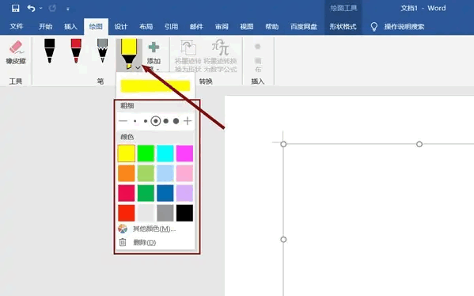Pick the dark green color swatch
Viewport: 474px width, 296px height.
pyautogui.click(x=146, y=193)
